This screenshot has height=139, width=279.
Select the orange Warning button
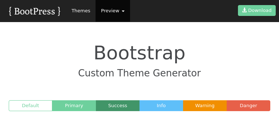[205, 106]
